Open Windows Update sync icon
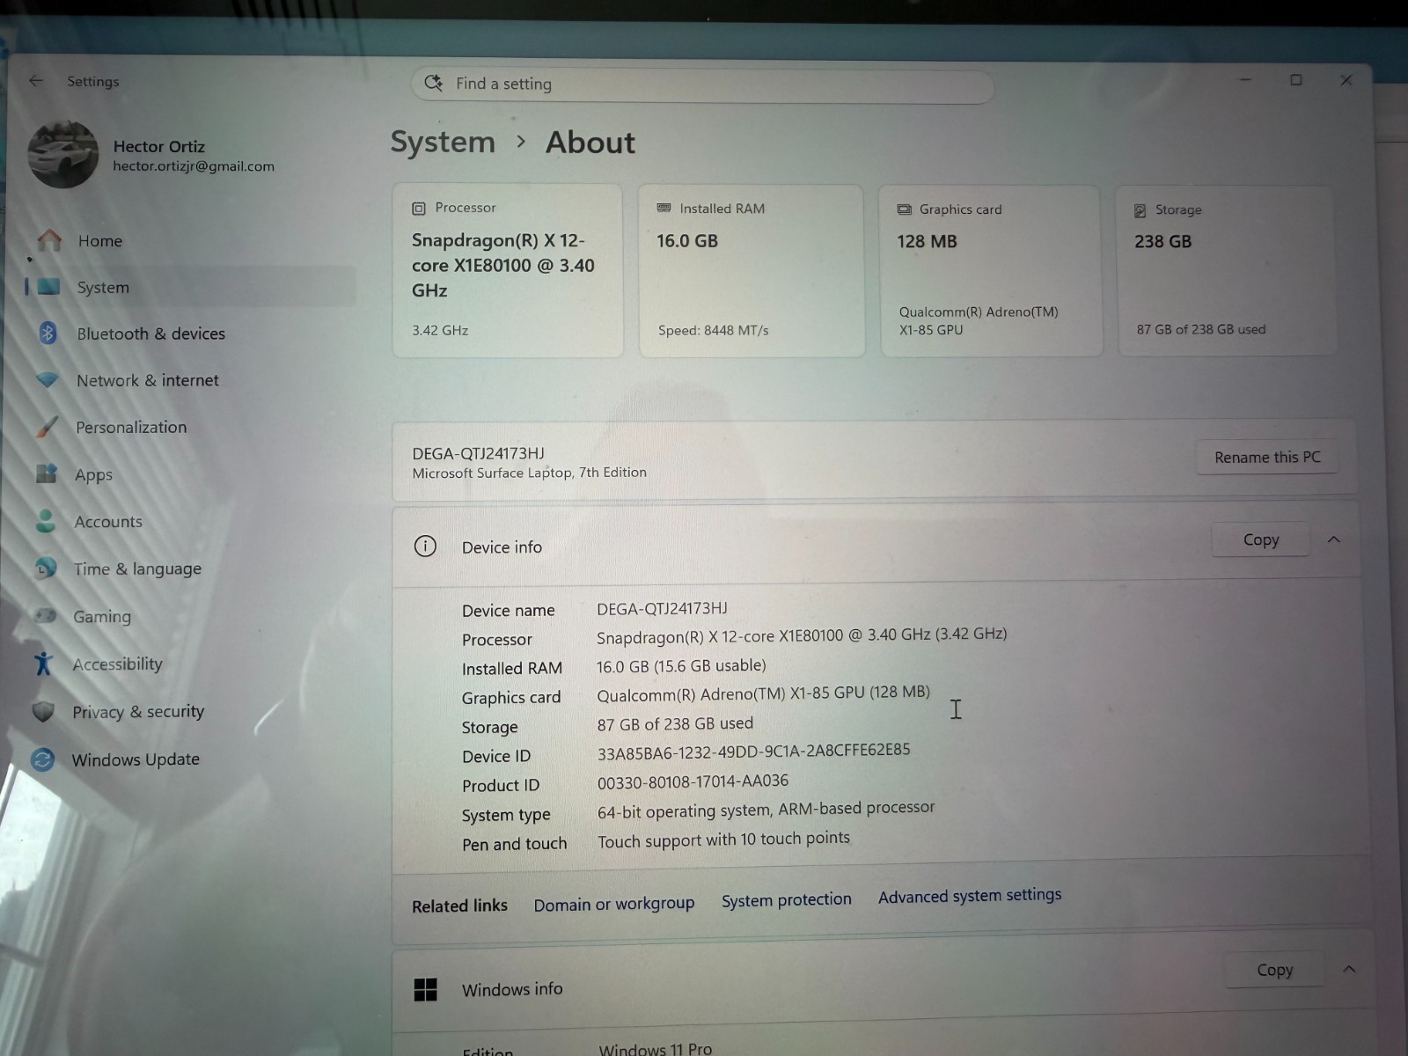Screen dimensions: 1408x1056 click(42, 759)
